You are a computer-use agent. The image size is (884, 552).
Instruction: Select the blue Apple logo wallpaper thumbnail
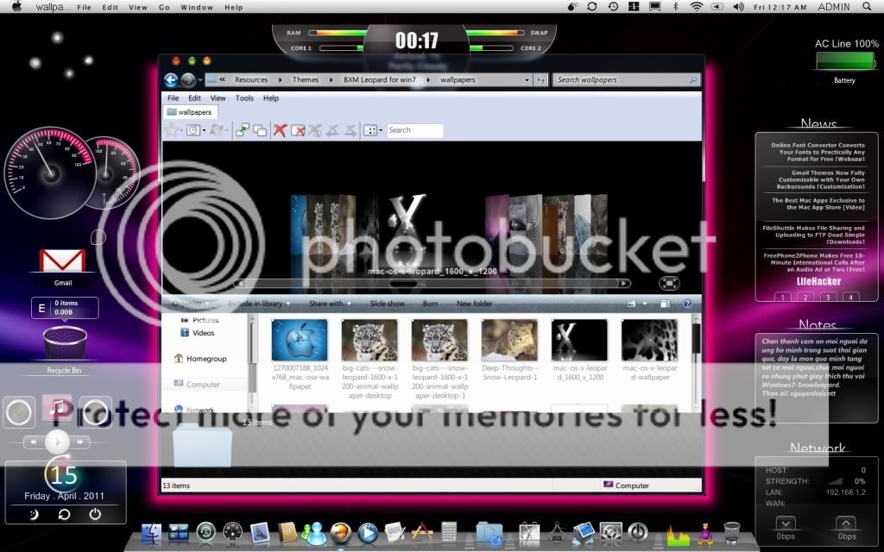[x=300, y=340]
